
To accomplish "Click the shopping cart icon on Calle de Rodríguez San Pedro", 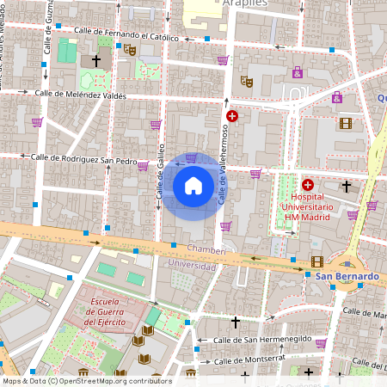I will click(143, 166).
